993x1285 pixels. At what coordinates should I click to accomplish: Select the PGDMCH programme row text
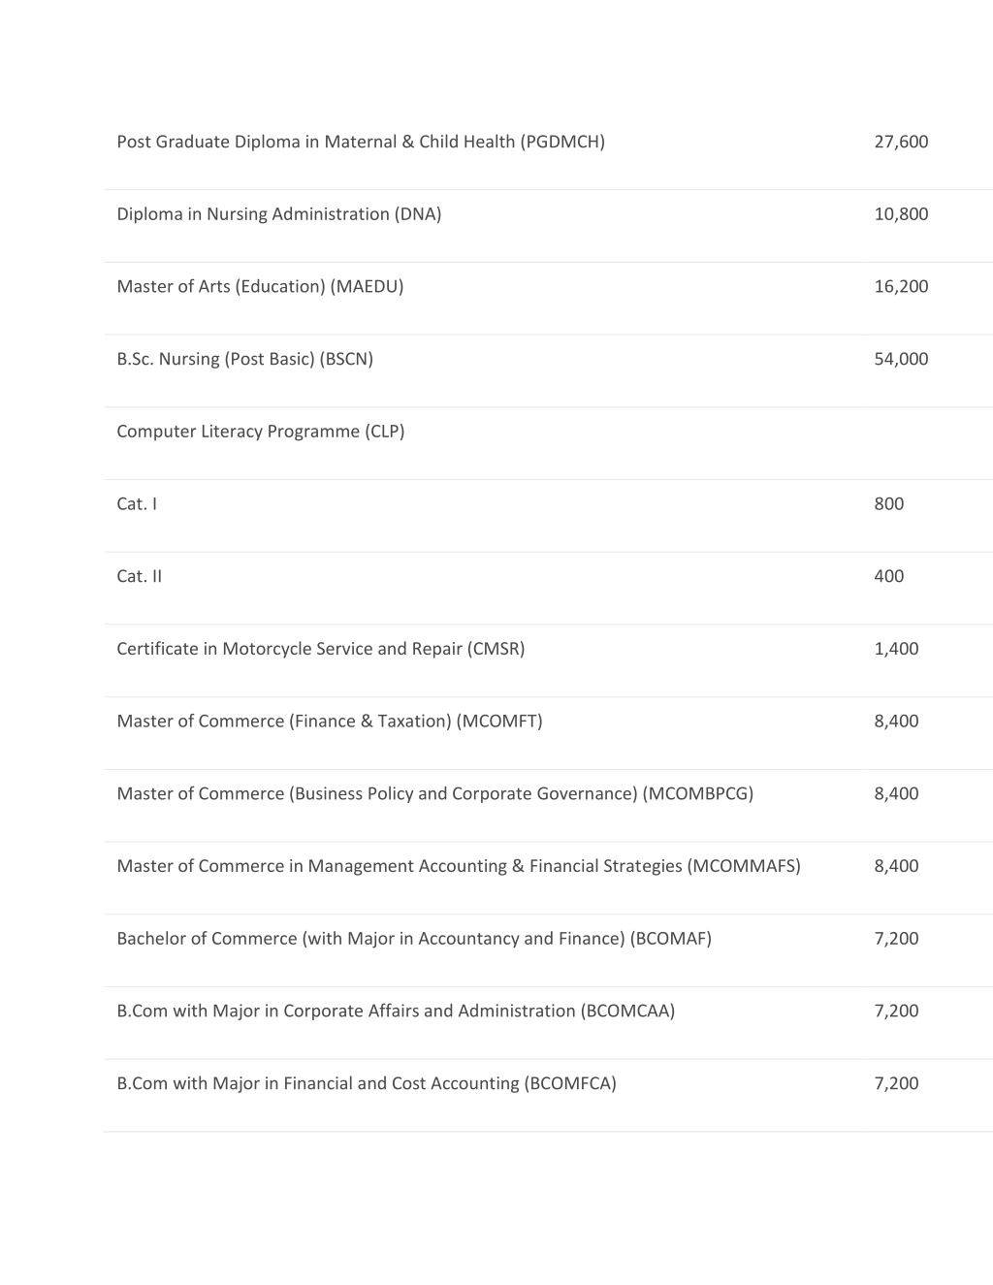[361, 142]
